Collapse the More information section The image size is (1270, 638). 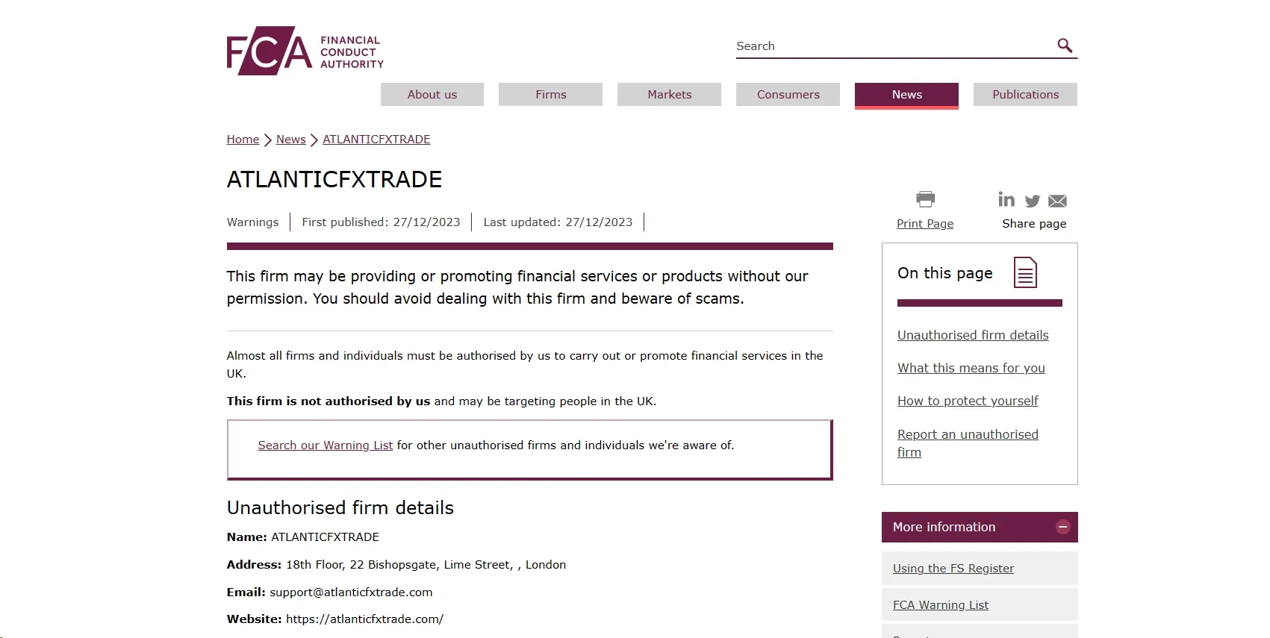click(x=1063, y=527)
